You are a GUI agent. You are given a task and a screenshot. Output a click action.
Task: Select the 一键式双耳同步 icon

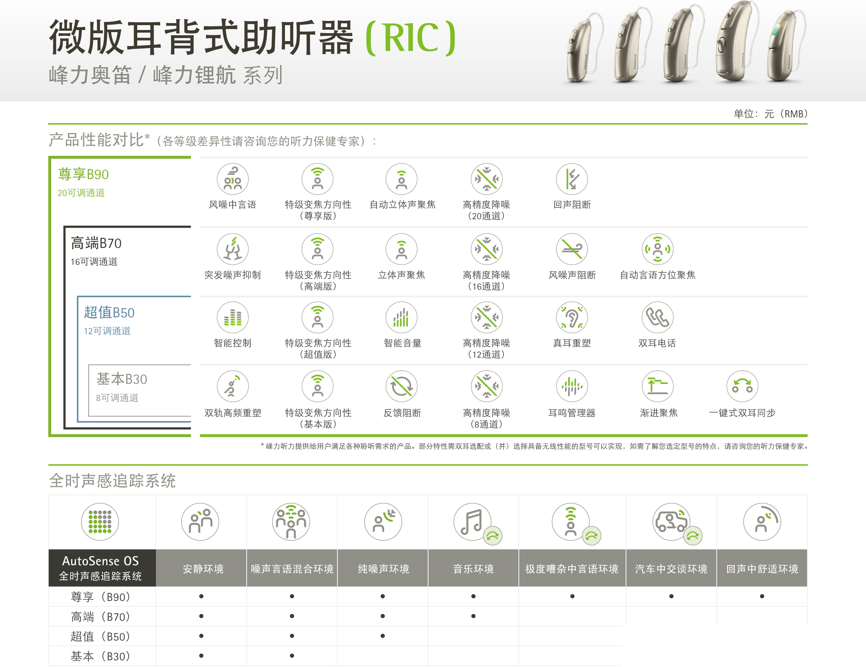(x=742, y=386)
